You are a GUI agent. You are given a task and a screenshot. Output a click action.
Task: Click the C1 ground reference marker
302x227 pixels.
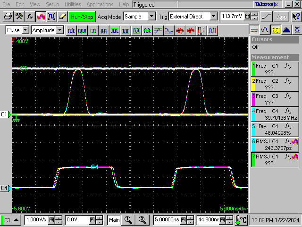pyautogui.click(x=6, y=114)
